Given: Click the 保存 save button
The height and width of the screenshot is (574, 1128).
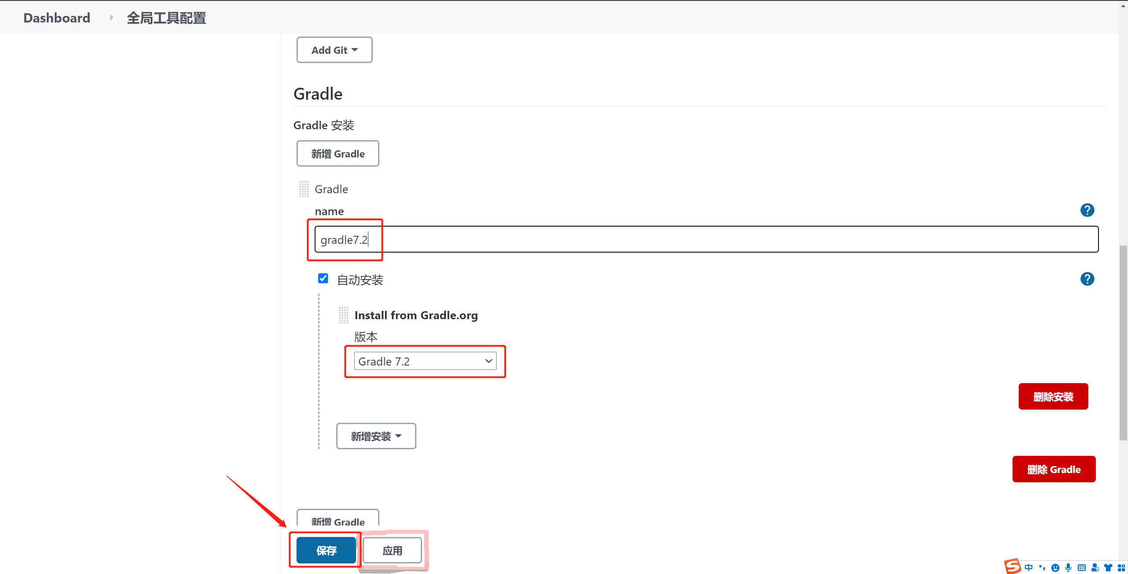Looking at the screenshot, I should point(326,551).
